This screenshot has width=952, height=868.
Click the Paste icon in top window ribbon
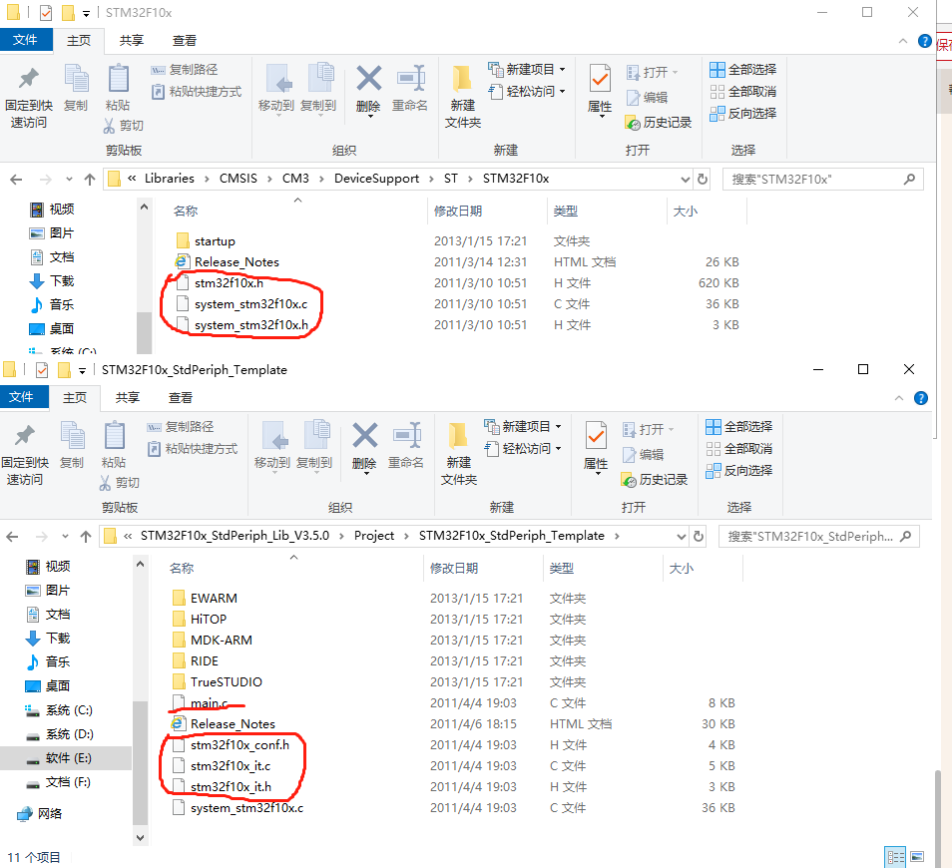(x=118, y=87)
